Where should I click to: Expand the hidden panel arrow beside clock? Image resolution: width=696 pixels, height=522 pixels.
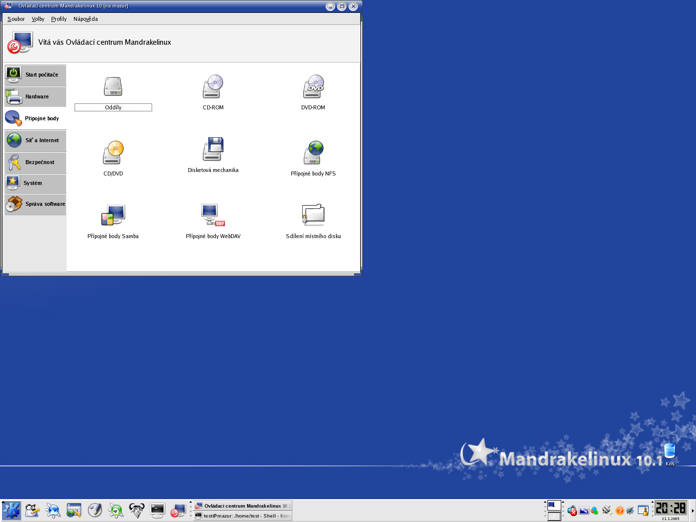pos(693,511)
